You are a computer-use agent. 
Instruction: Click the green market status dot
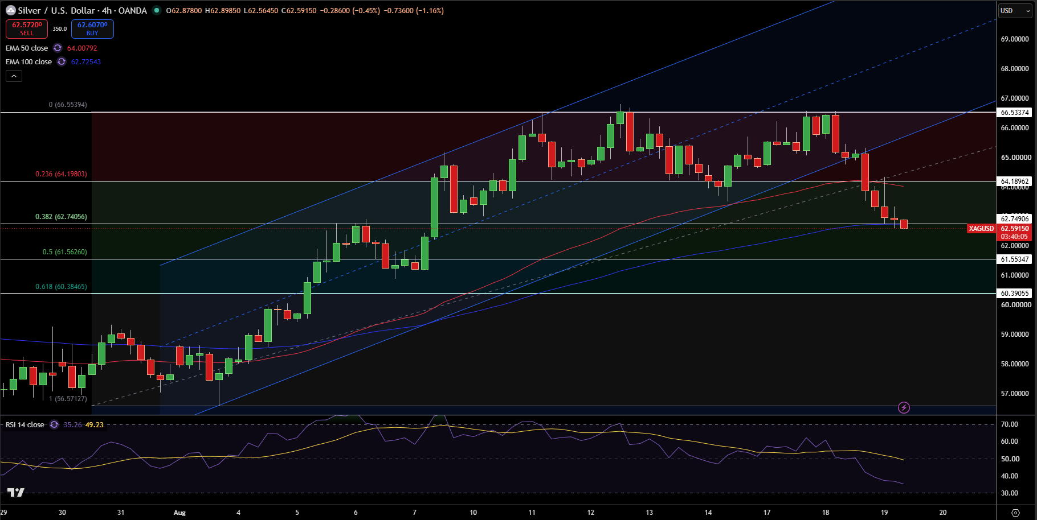pos(156,10)
